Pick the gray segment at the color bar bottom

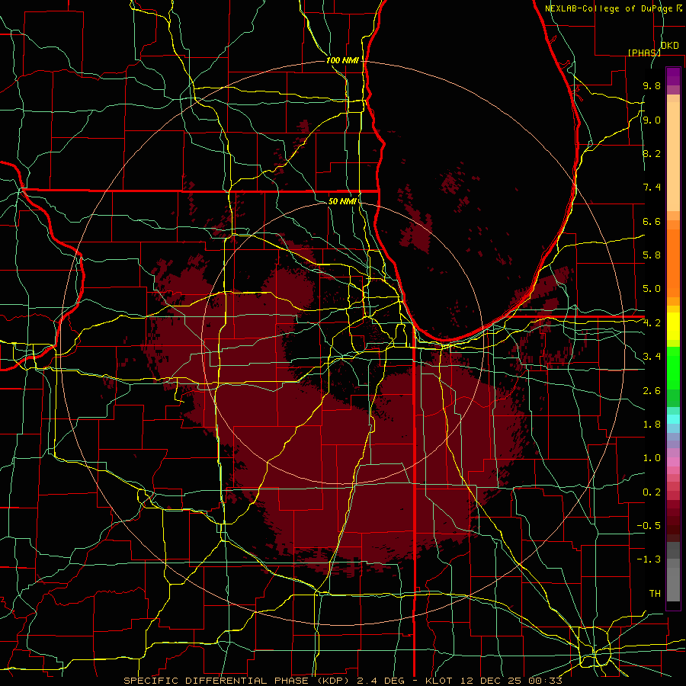673,580
